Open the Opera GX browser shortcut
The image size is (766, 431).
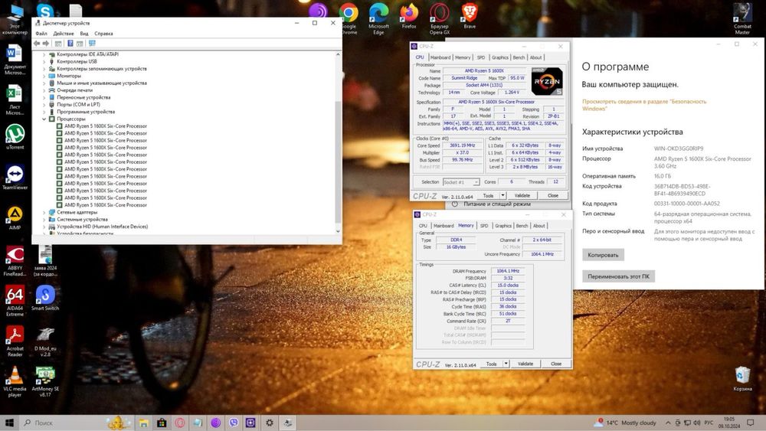(439, 19)
